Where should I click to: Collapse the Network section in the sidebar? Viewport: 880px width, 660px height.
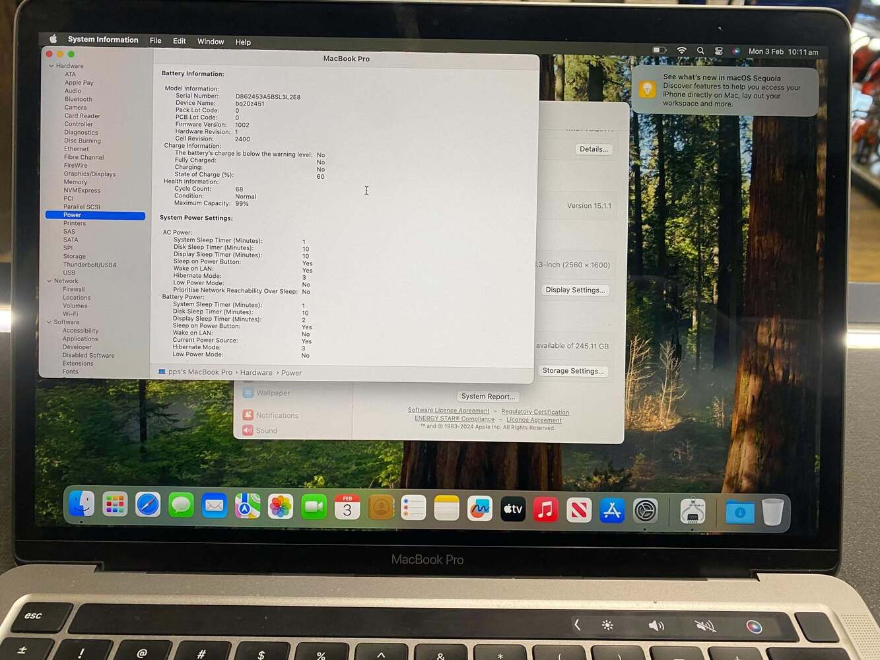coord(50,281)
